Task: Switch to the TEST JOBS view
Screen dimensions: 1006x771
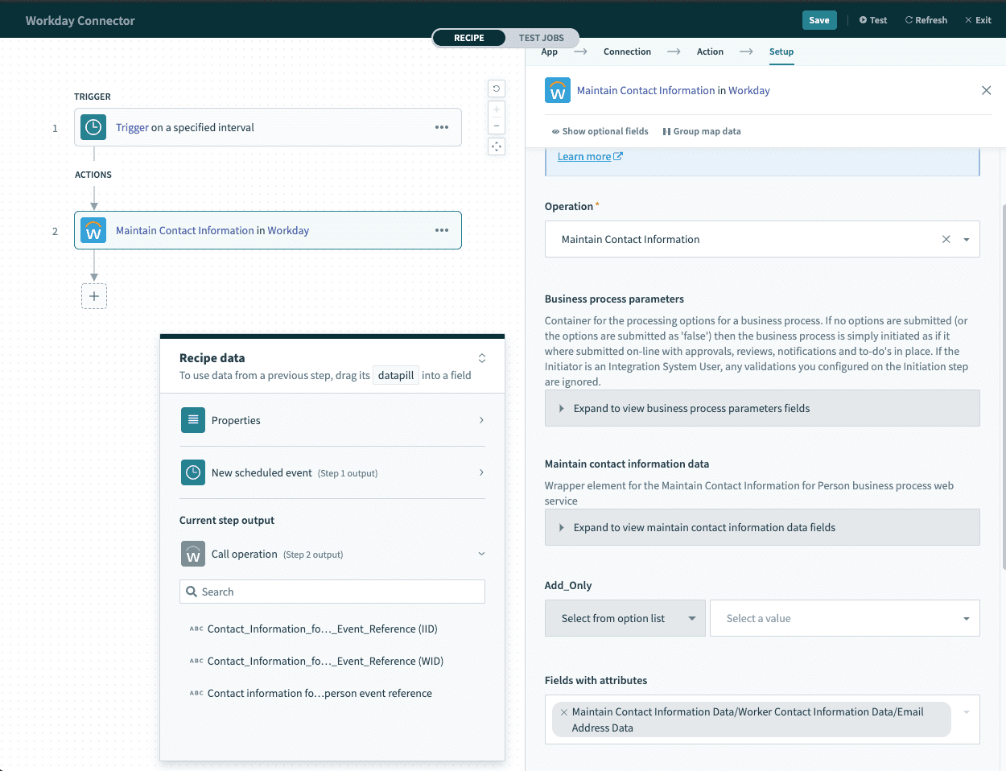Action: pos(541,38)
